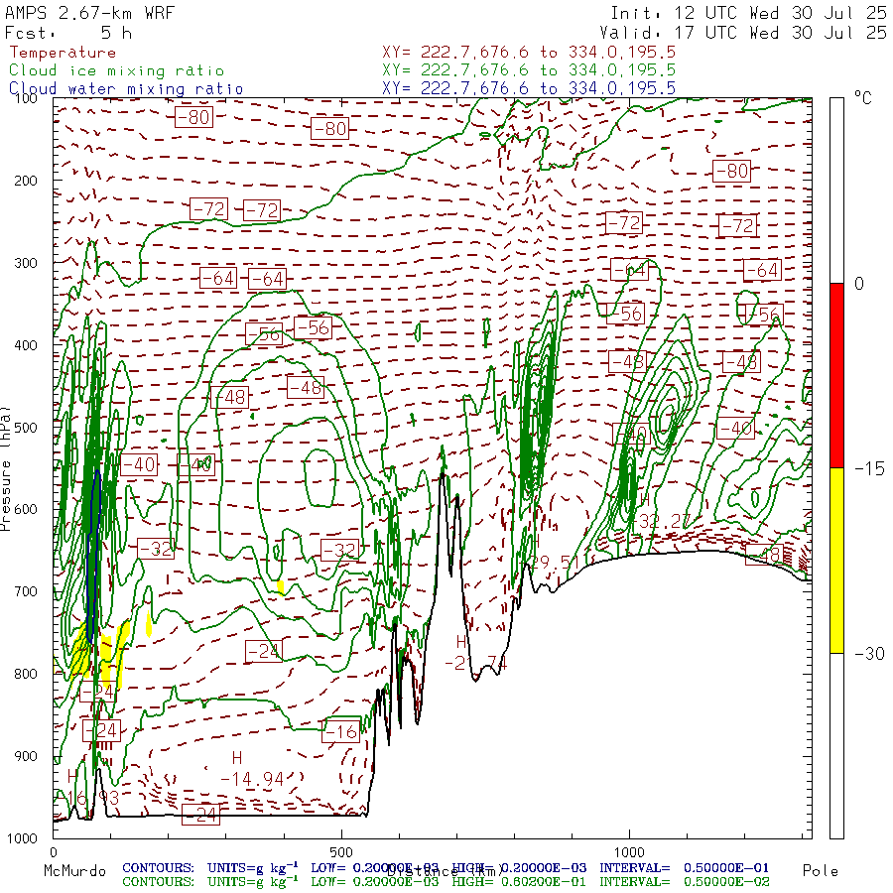Click the green XY coordinates line for cloud ice

click(x=529, y=70)
